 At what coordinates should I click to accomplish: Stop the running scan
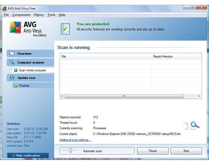[x=186, y=151]
